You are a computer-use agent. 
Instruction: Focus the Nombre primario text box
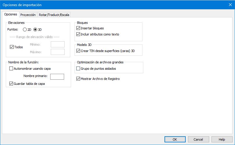pos(57,76)
